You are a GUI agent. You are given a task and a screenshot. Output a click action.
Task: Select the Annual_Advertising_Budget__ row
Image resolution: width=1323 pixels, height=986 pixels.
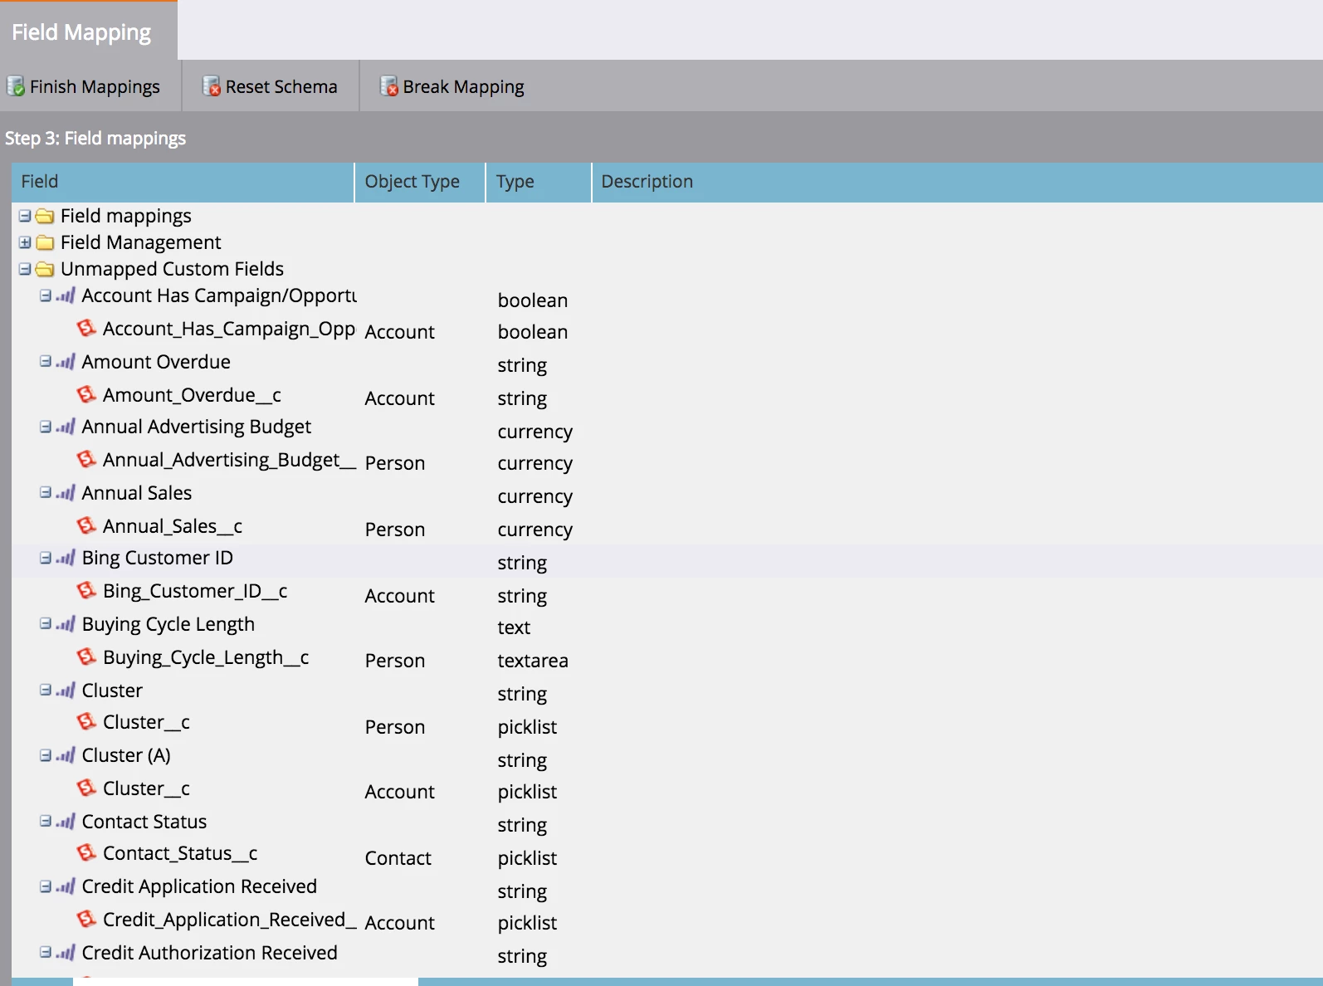click(667, 461)
